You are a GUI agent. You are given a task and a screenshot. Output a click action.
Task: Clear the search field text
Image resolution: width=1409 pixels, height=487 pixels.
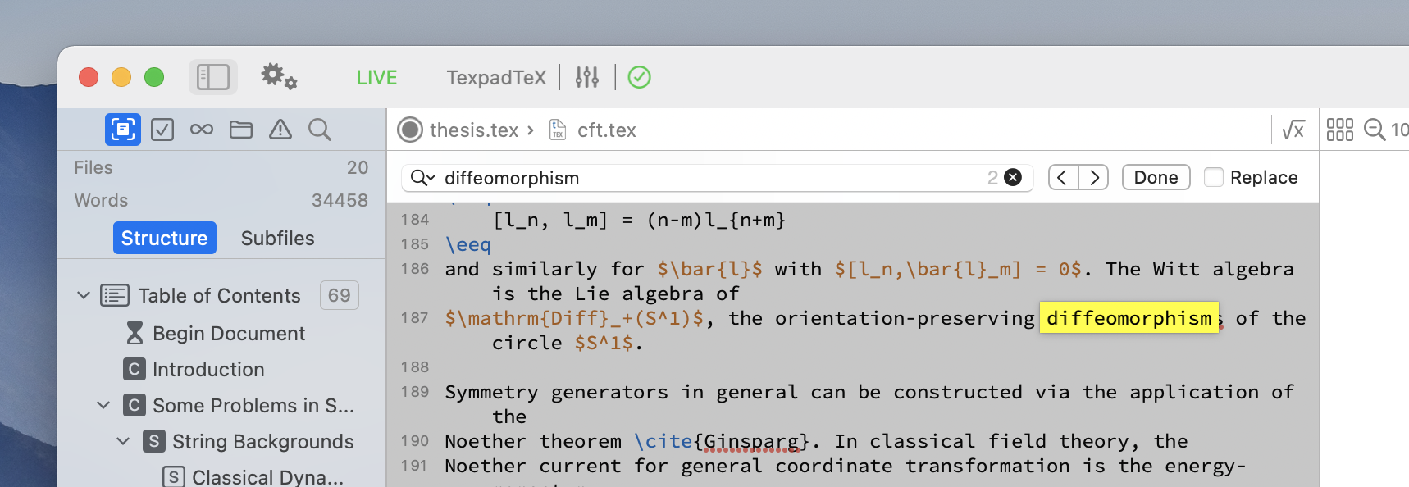(1013, 177)
